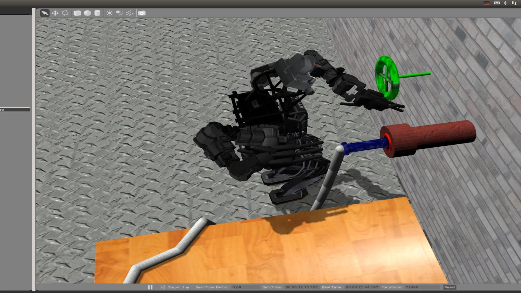Open the mail indicator in system tray
Viewport: 521px width, 293px height.
tap(497, 3)
